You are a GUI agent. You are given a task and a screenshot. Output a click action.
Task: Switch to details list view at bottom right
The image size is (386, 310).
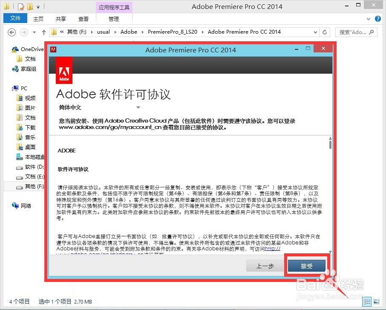367,302
